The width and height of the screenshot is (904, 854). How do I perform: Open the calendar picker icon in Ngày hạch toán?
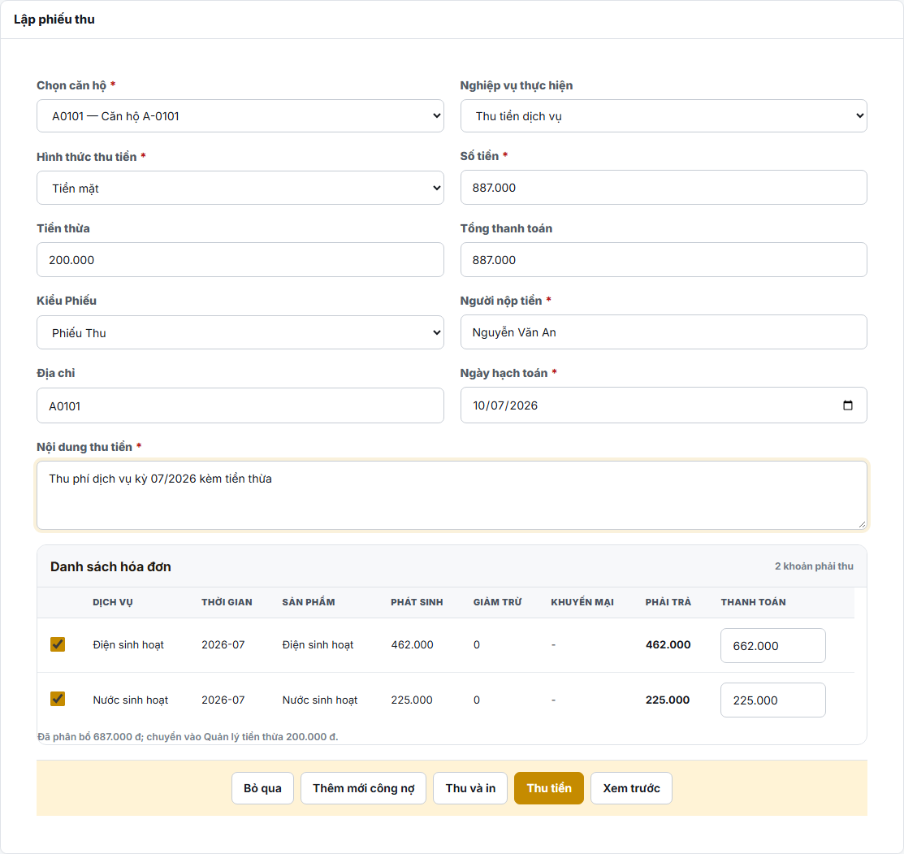tap(847, 405)
